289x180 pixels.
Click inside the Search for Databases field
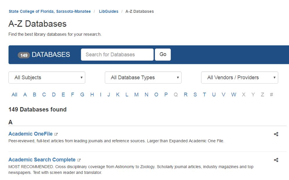click(x=117, y=54)
